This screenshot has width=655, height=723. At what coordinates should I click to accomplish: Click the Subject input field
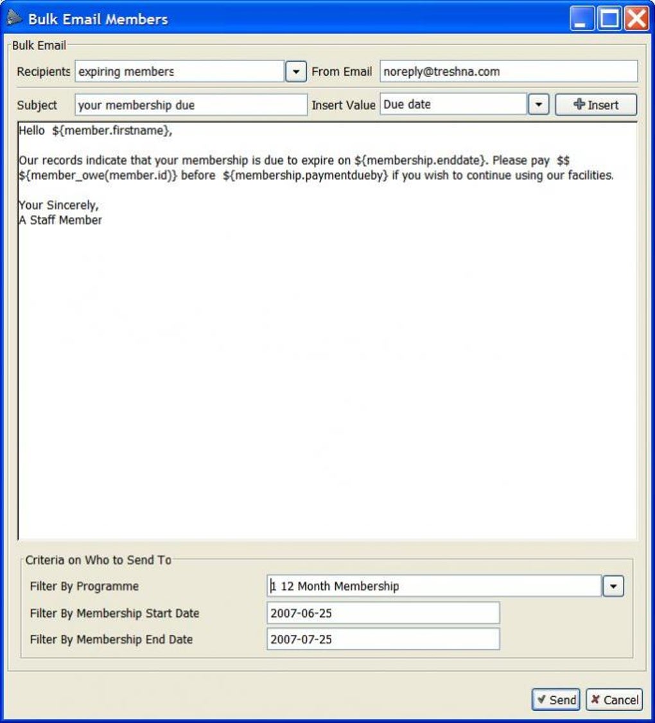(x=191, y=105)
